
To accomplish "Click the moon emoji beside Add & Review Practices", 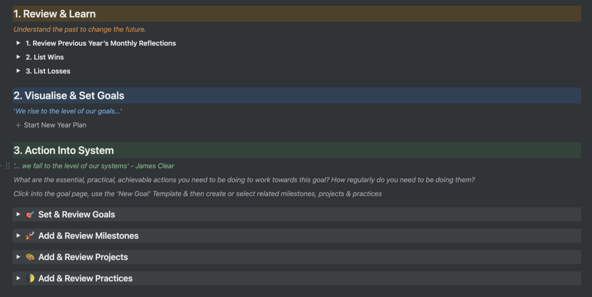I will tap(30, 278).
